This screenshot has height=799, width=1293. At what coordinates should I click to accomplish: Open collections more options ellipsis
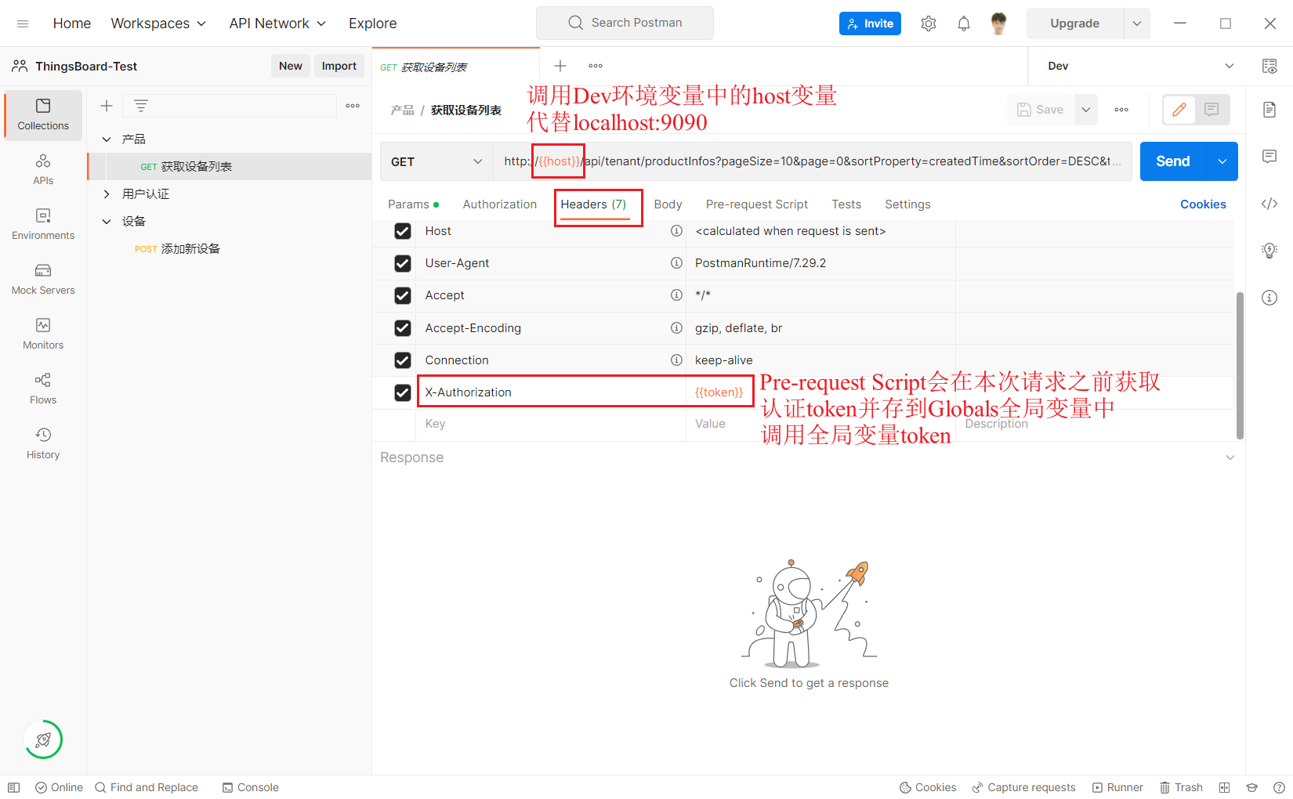[353, 106]
